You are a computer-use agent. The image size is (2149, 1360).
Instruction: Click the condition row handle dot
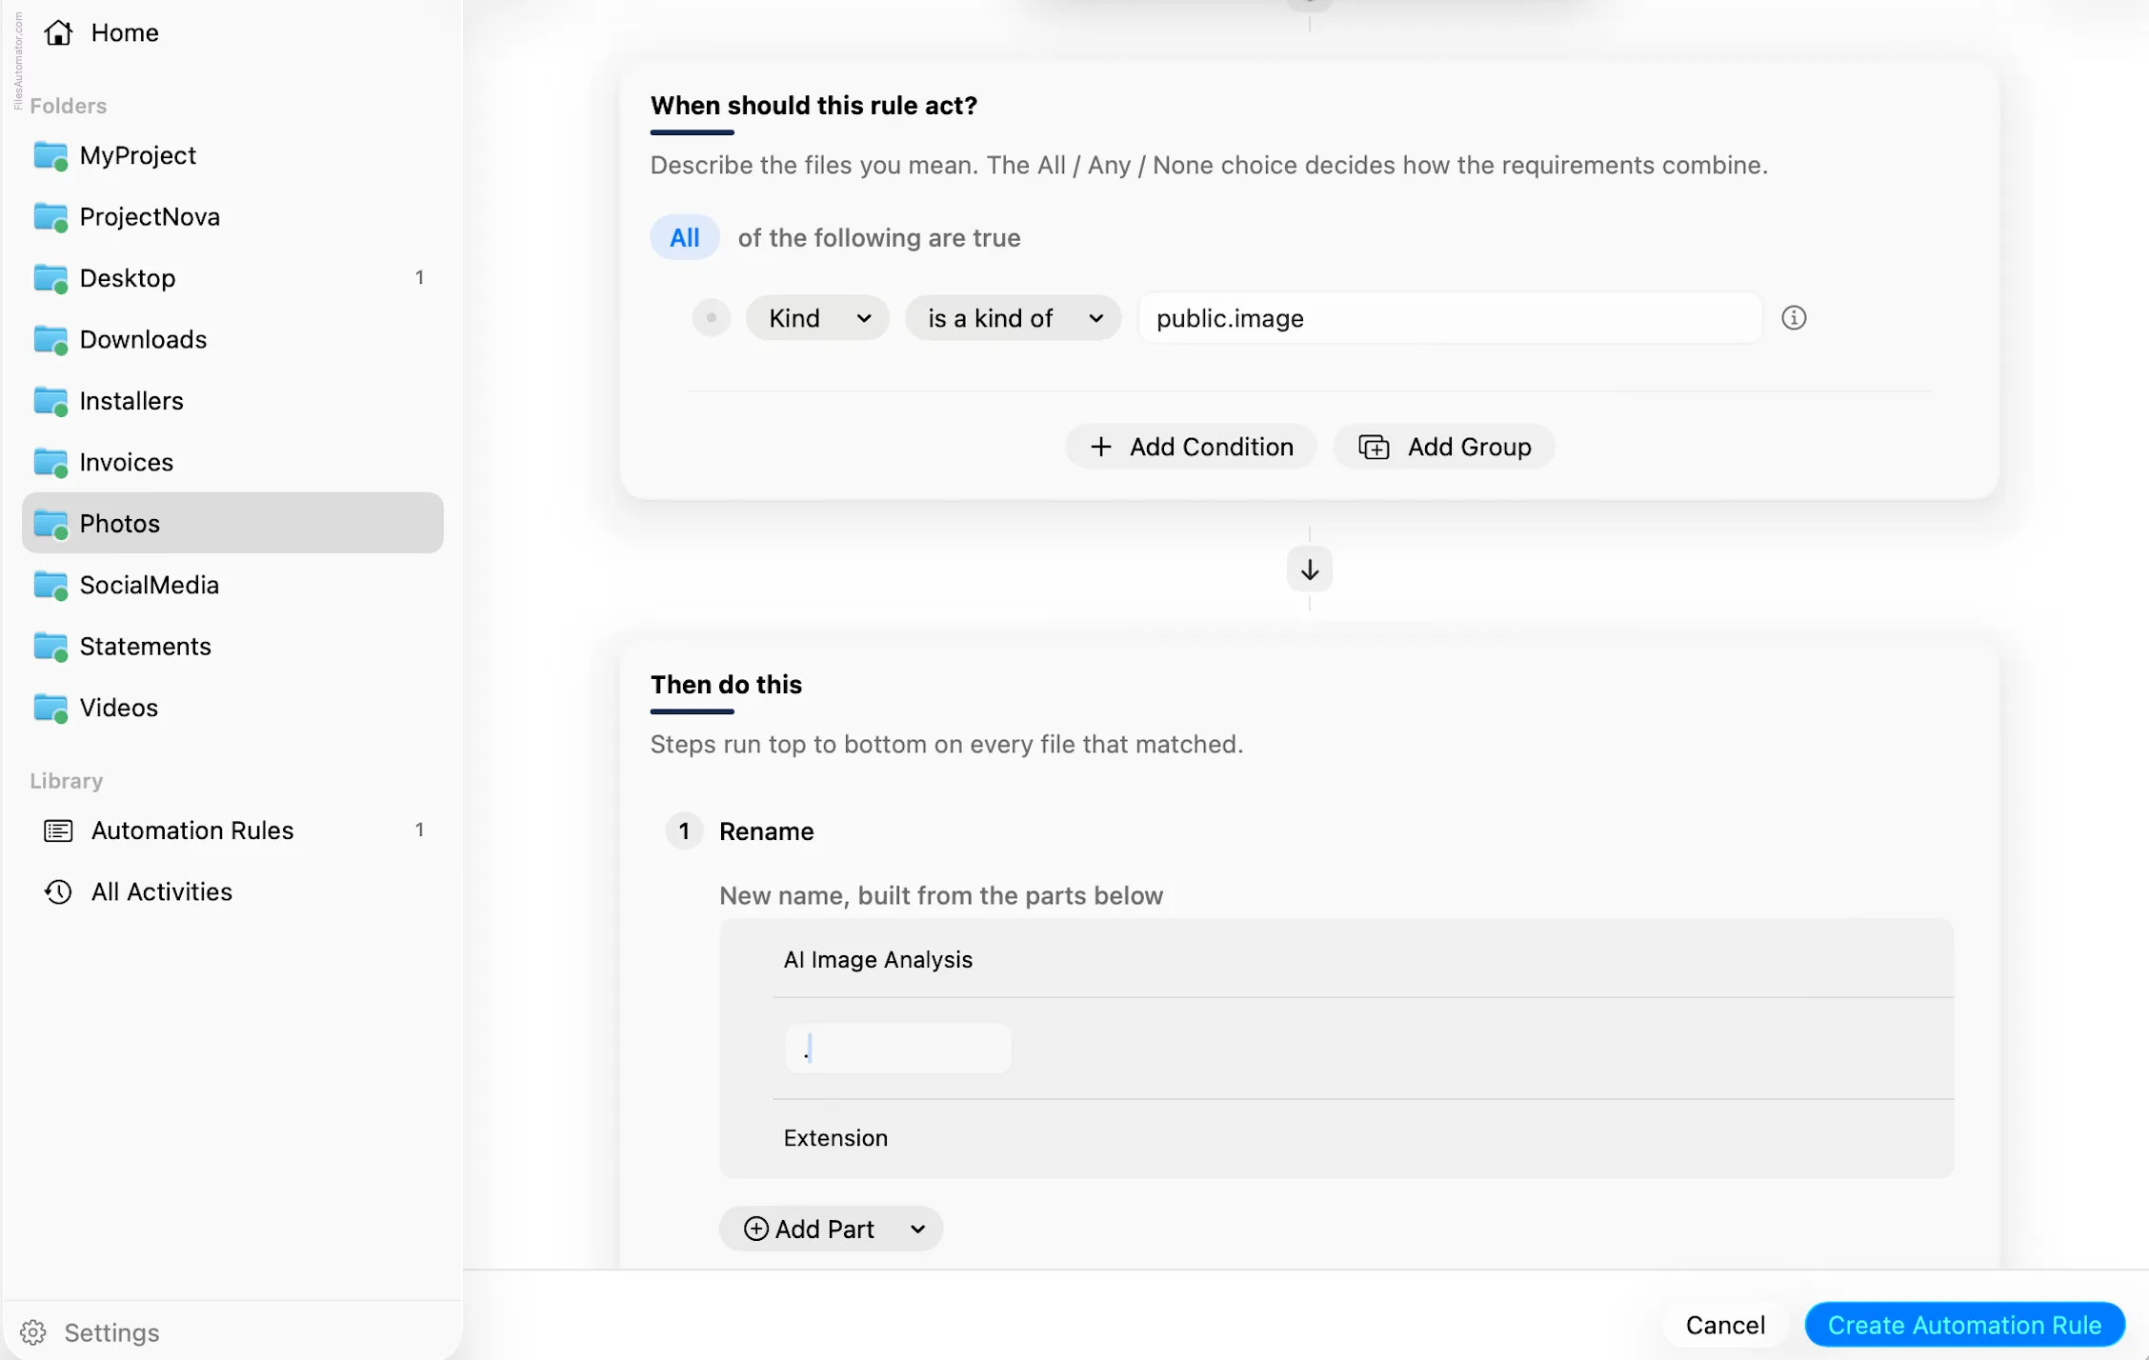click(x=711, y=318)
